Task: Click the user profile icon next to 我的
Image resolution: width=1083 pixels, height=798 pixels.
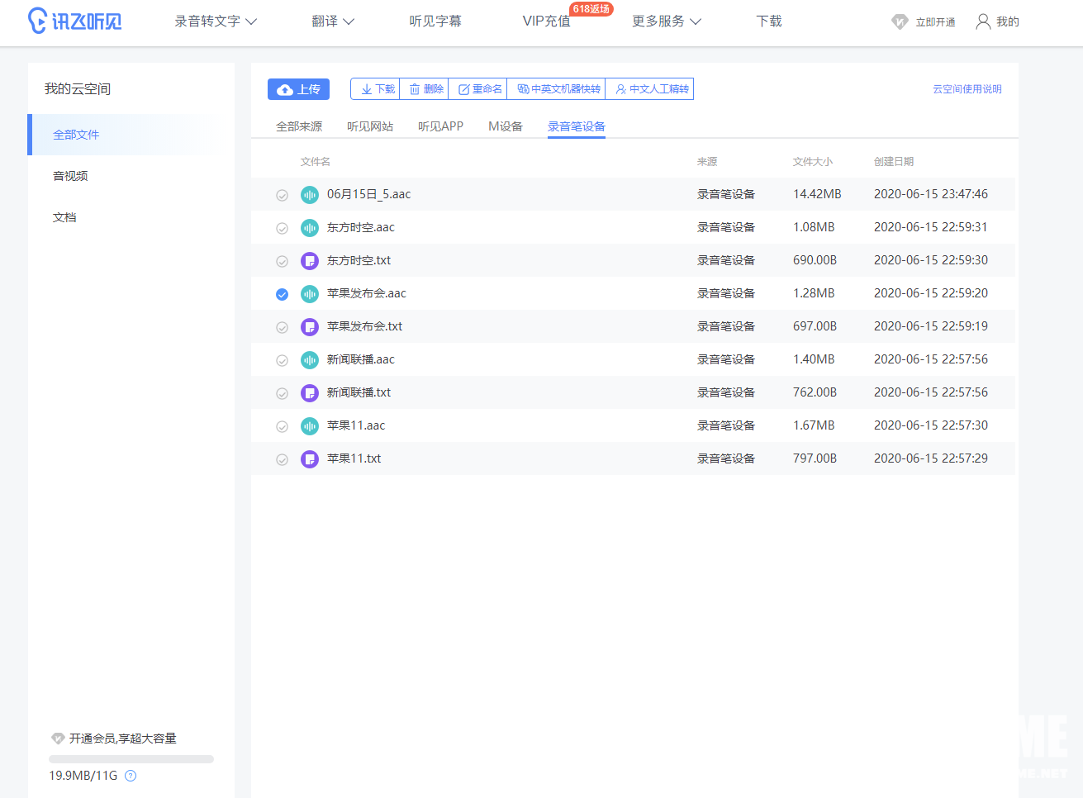Action: (x=983, y=21)
